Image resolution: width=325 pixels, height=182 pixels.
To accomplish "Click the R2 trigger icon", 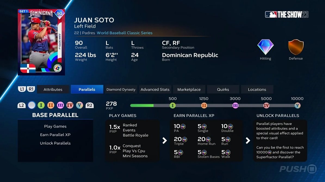I will coord(89,105).
